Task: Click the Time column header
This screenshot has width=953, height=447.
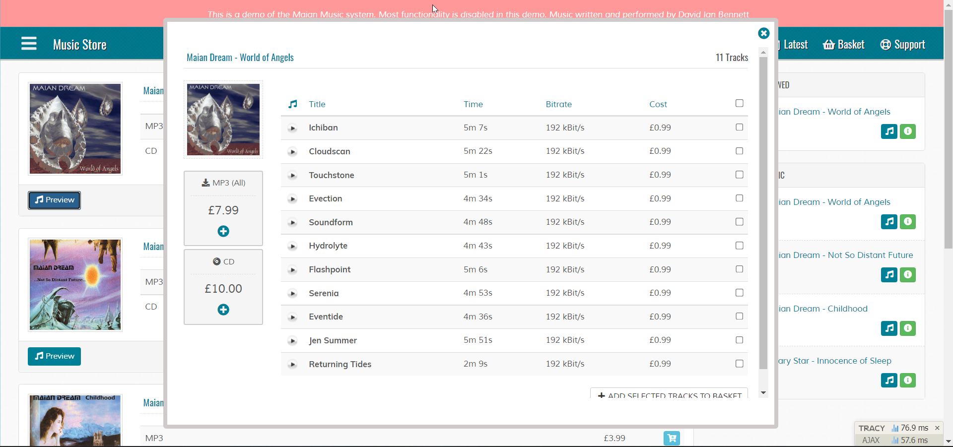Action: (x=473, y=104)
